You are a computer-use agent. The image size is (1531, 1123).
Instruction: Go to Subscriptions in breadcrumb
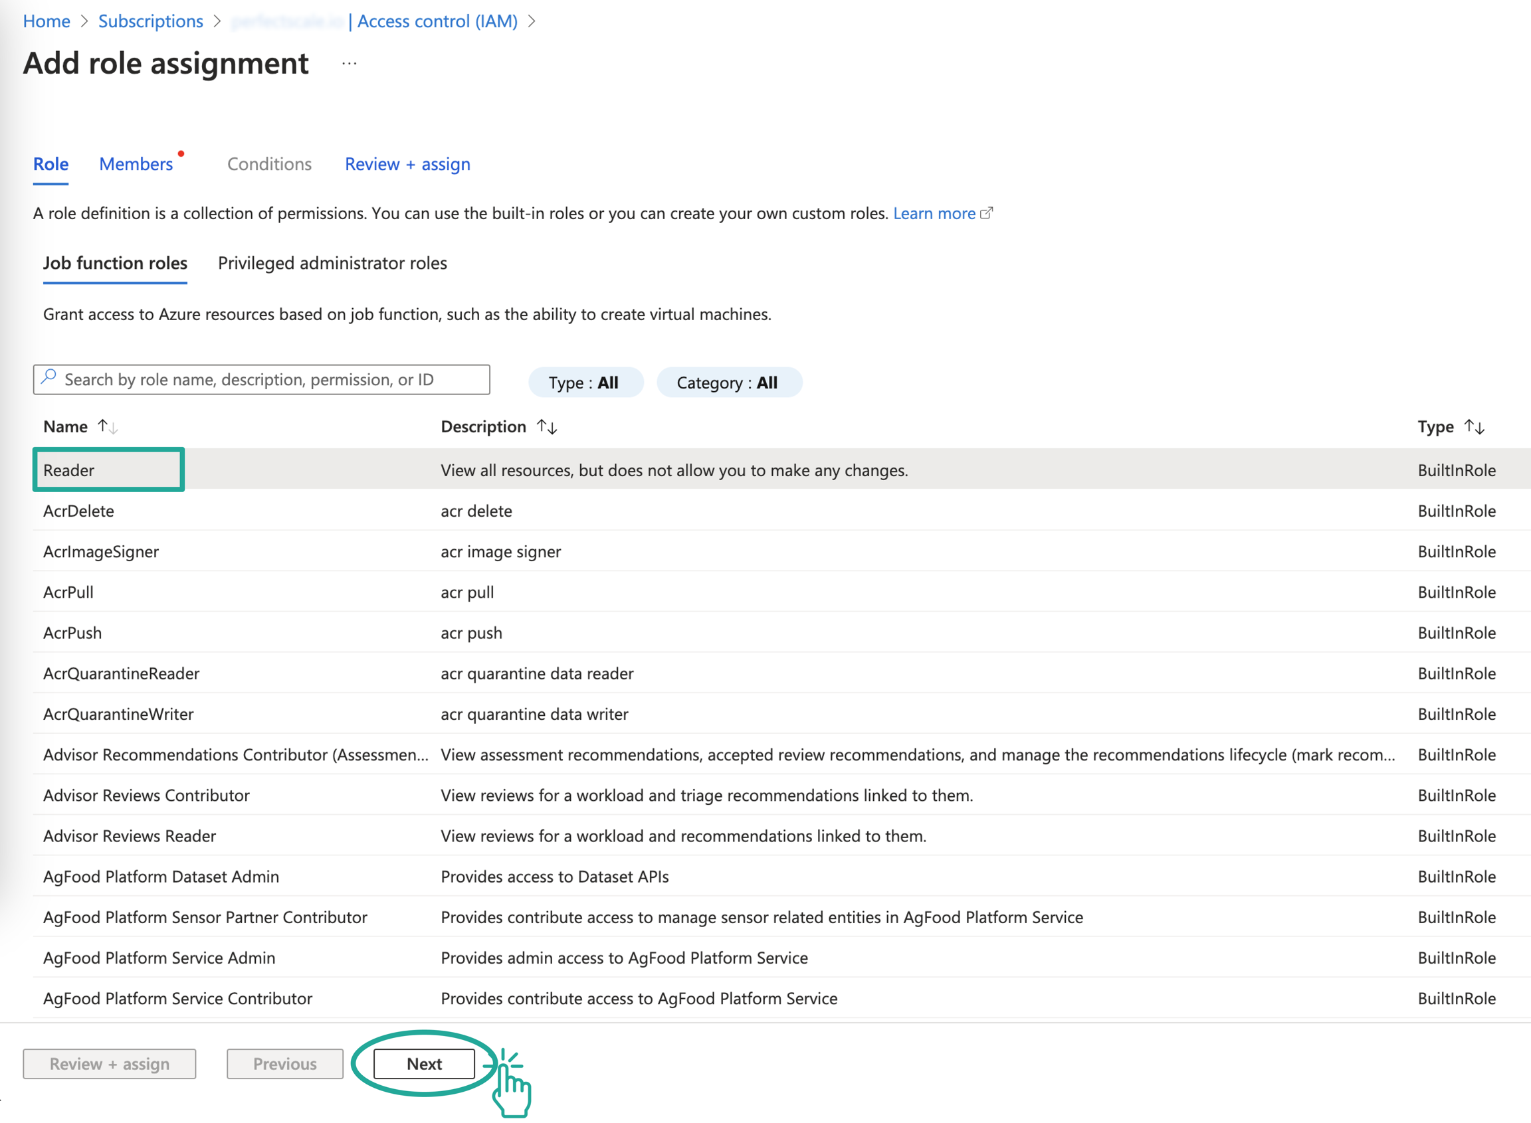(150, 21)
